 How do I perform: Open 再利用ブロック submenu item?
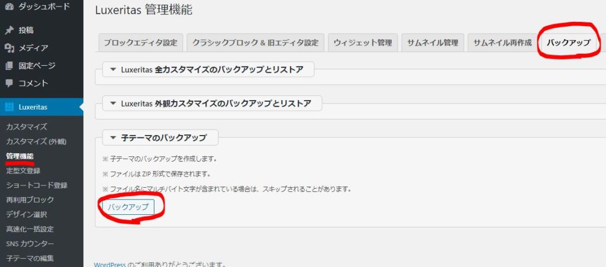pyautogui.click(x=30, y=200)
